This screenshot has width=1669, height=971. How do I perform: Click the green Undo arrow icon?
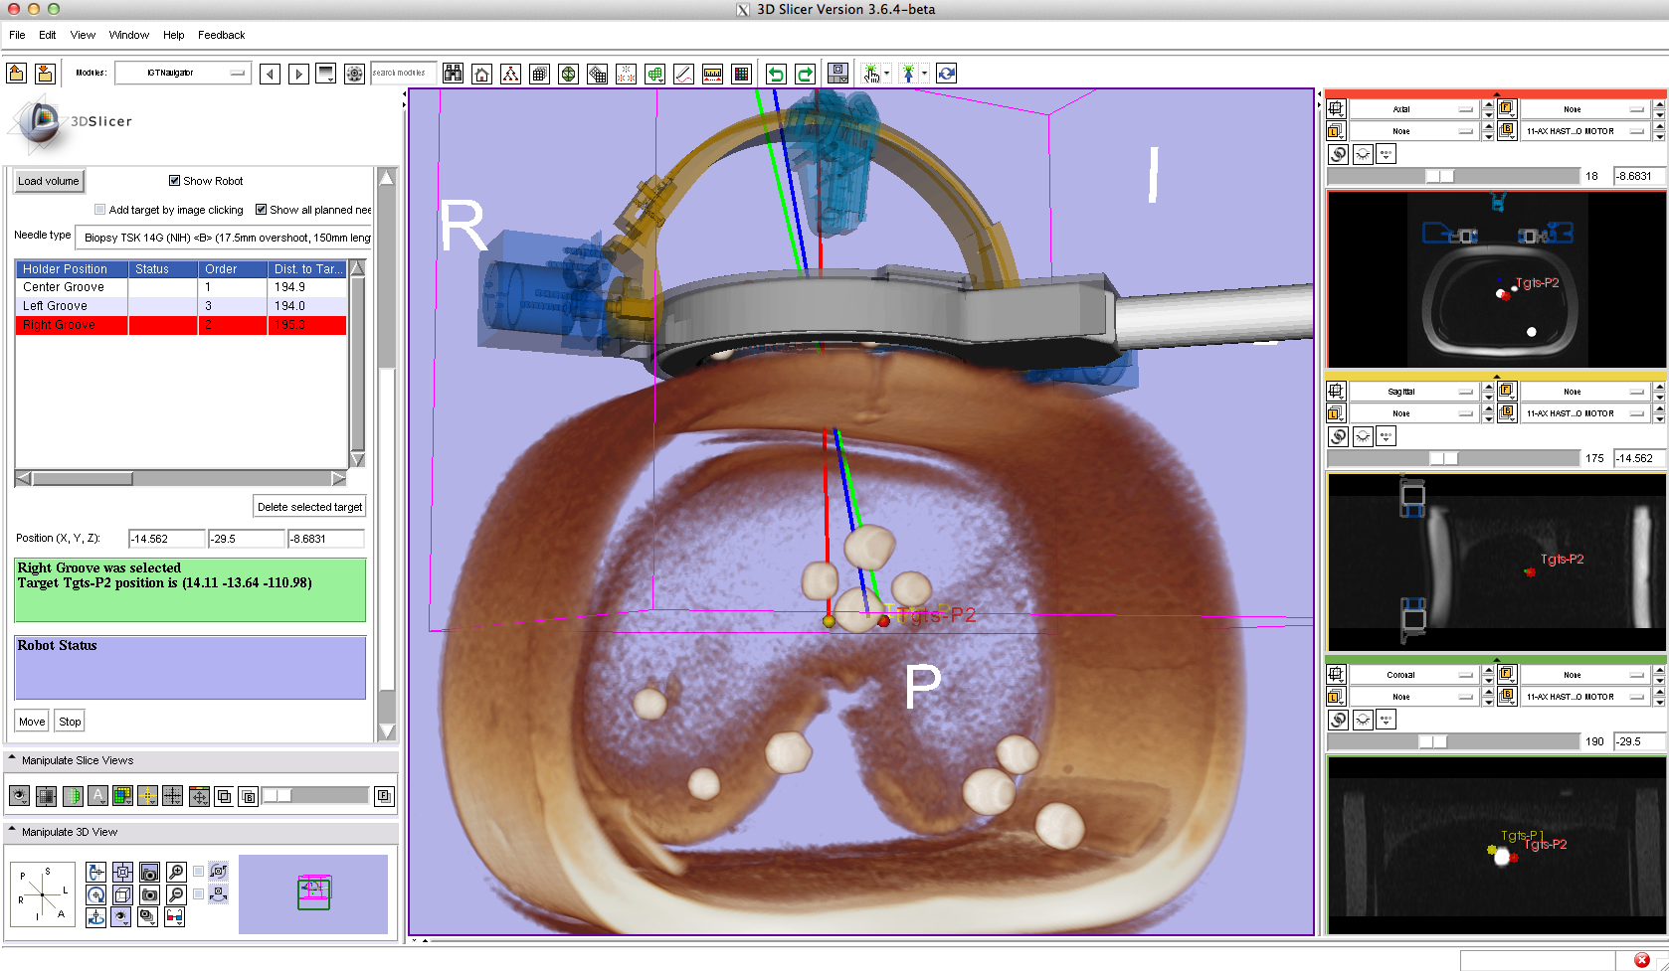click(x=776, y=74)
